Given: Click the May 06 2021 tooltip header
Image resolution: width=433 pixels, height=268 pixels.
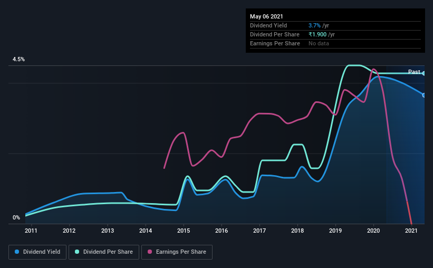Looking at the screenshot, I should pos(266,16).
